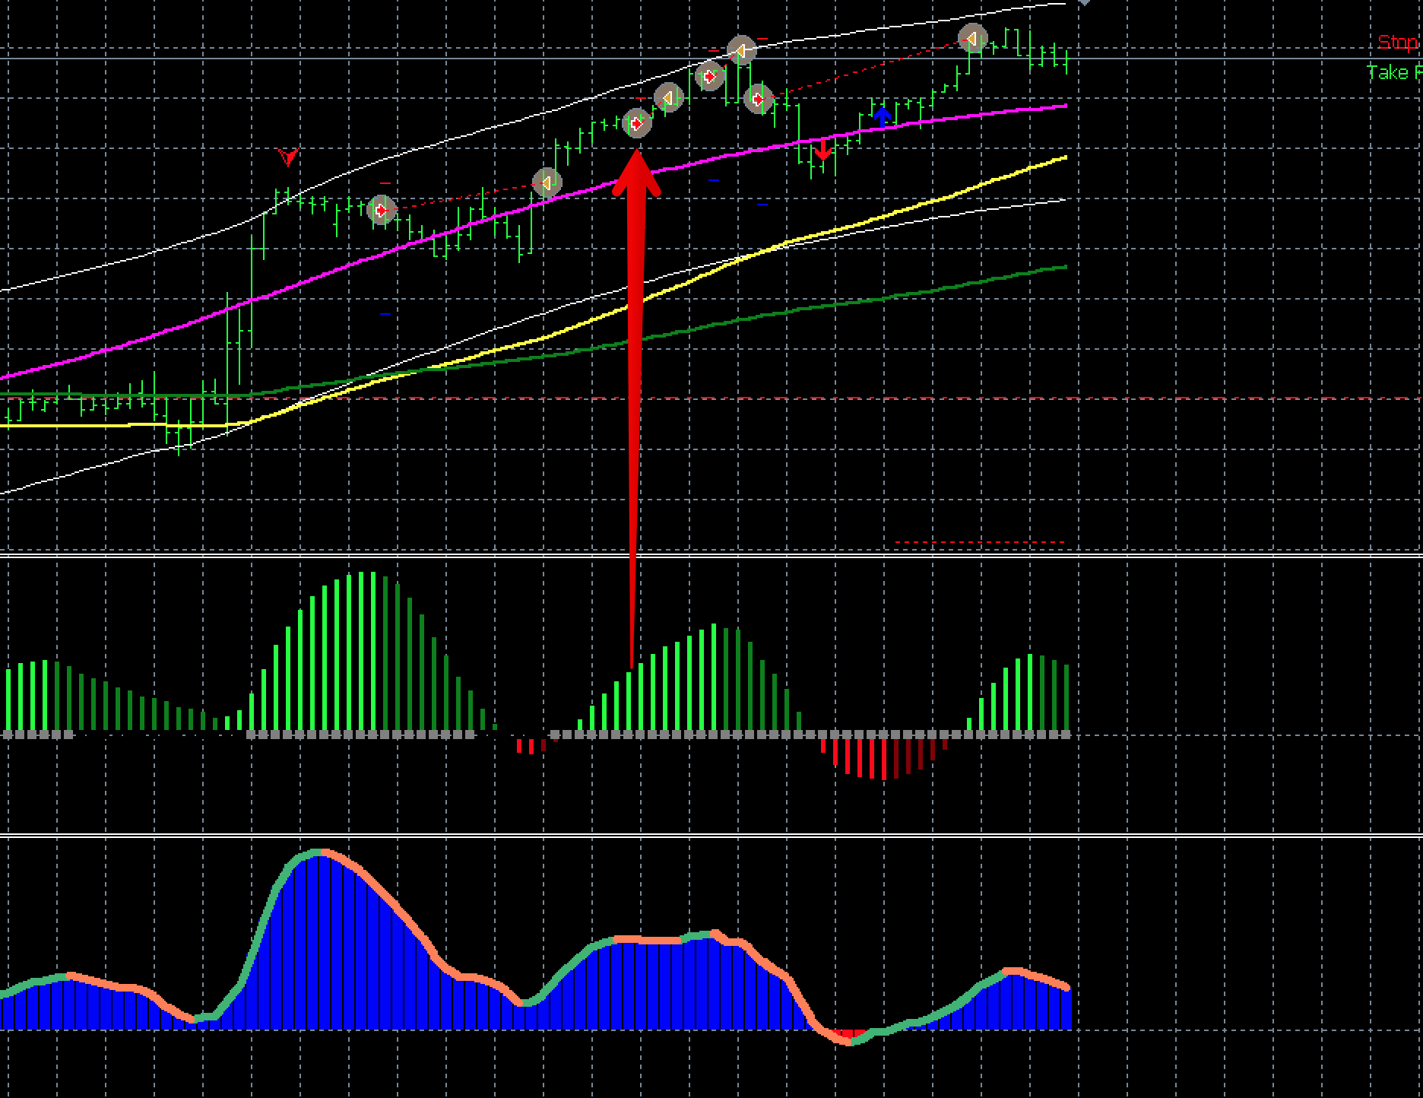Click the tallest bright green histogram bar
Viewport: 1423px width, 1098px height.
coord(362,652)
